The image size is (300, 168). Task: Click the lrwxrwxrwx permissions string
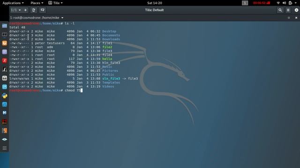19,78
